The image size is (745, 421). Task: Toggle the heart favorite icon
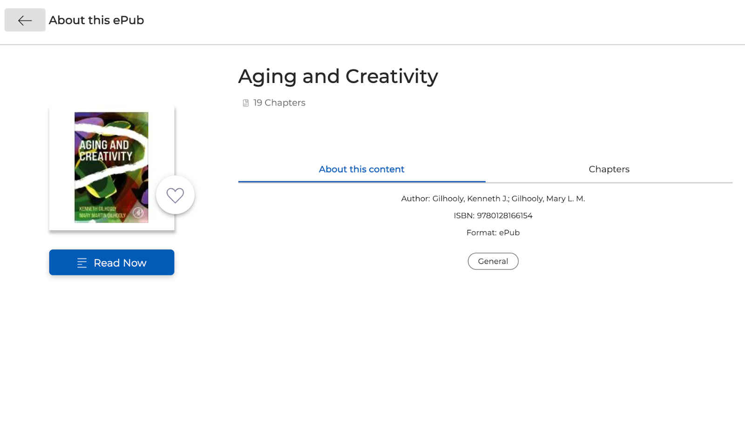coord(175,195)
